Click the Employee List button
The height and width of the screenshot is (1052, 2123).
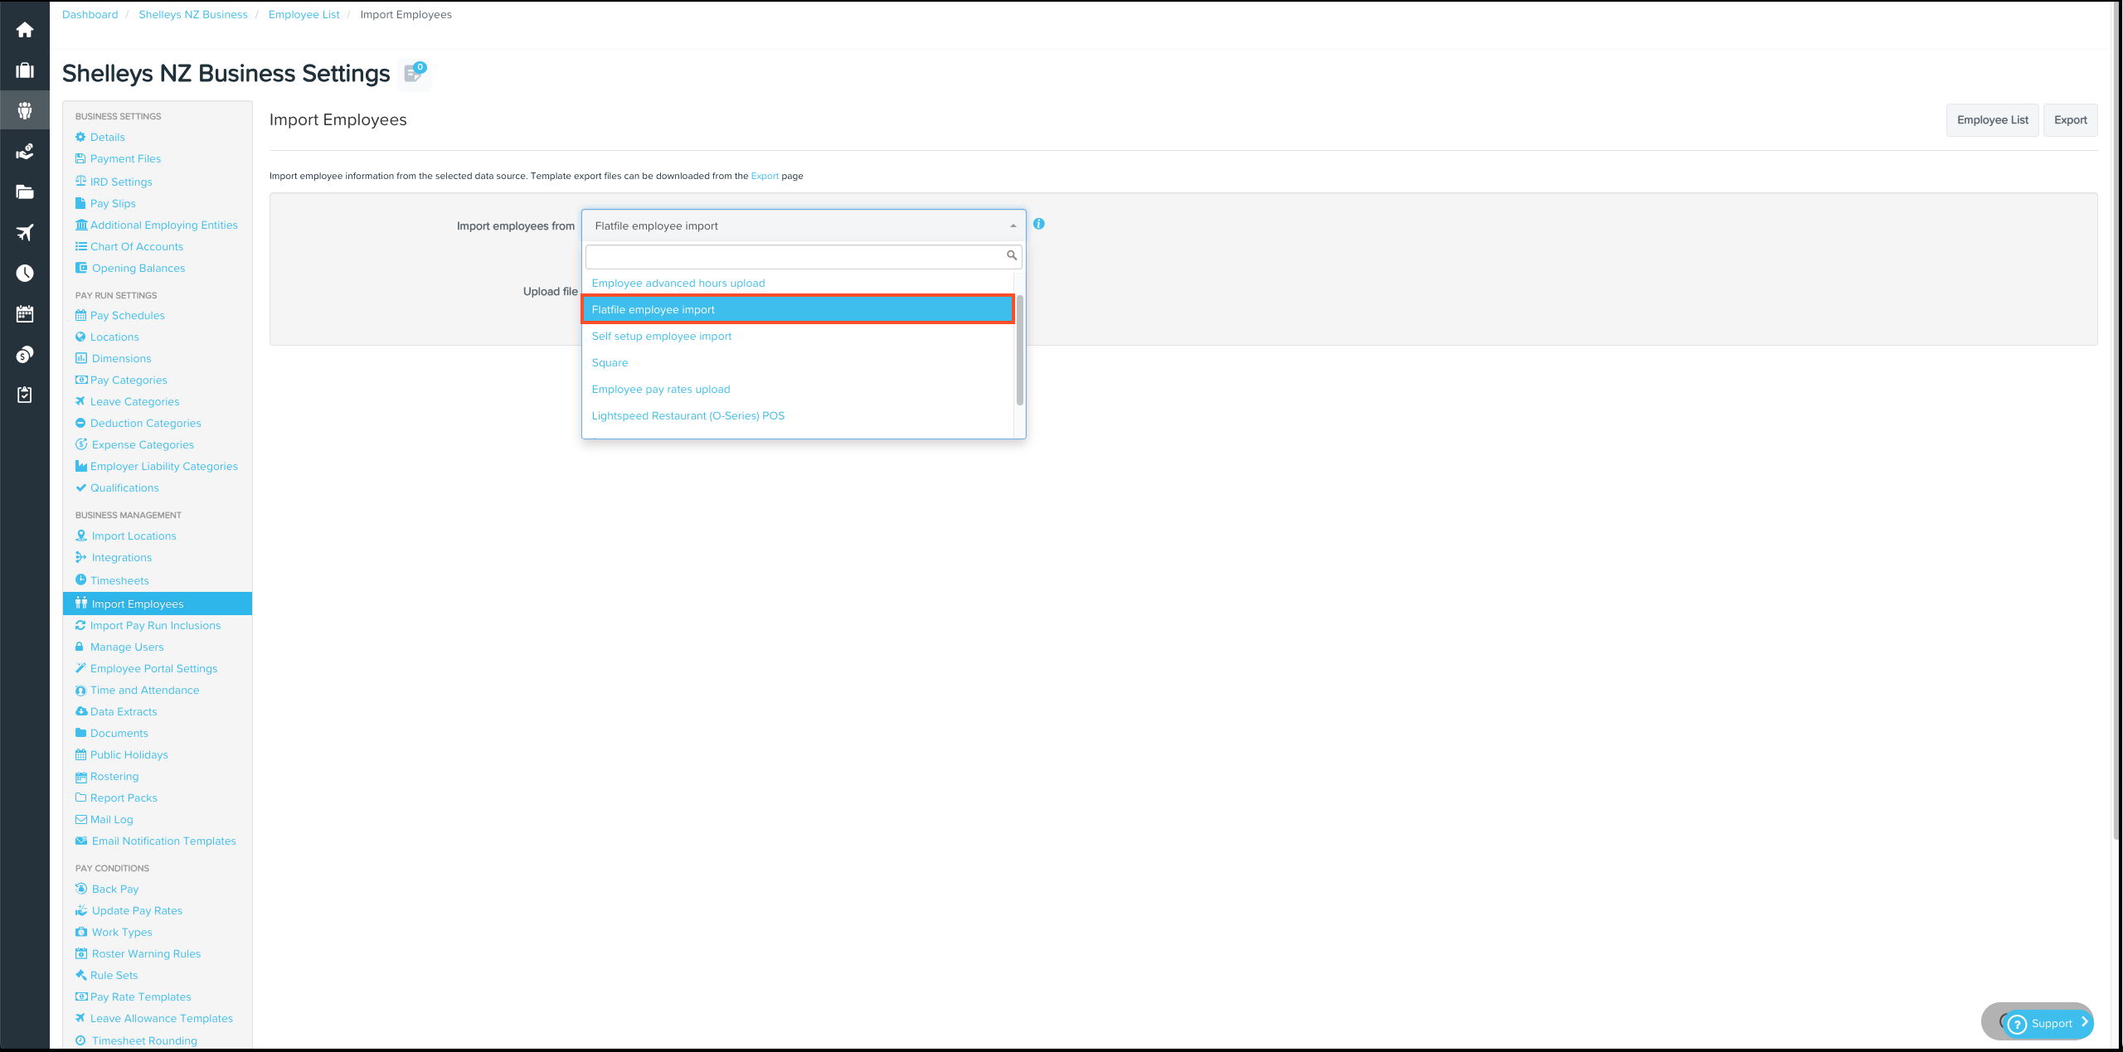point(1992,120)
